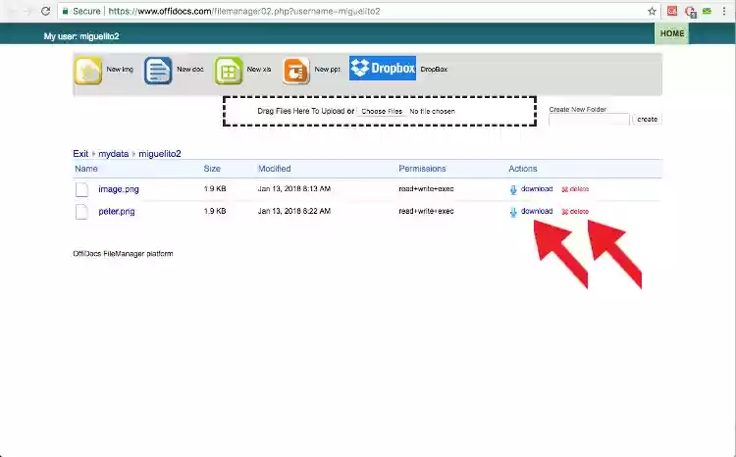Bookmark this page with the star icon
736x457 pixels.
tap(652, 11)
